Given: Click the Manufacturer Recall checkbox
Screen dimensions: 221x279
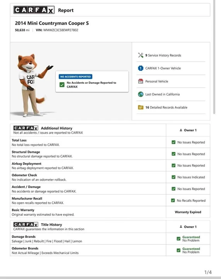Looking at the screenshot, I should click(x=173, y=200).
